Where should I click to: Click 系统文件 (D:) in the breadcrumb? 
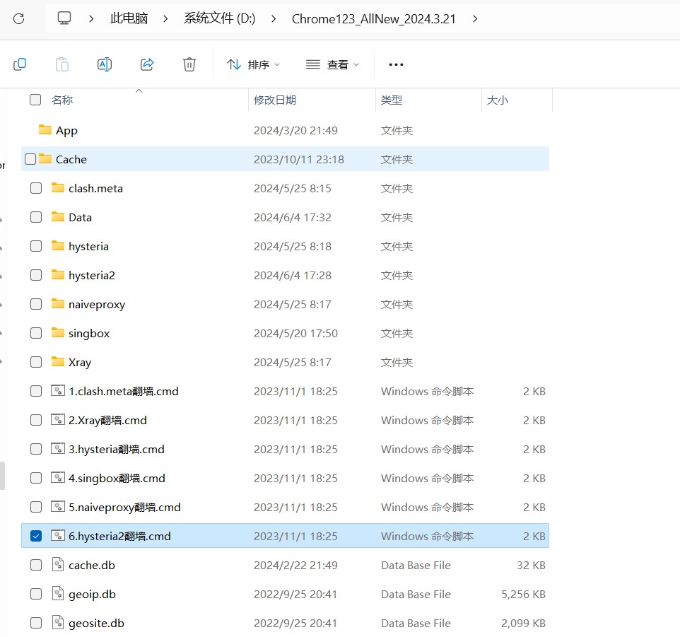point(219,18)
